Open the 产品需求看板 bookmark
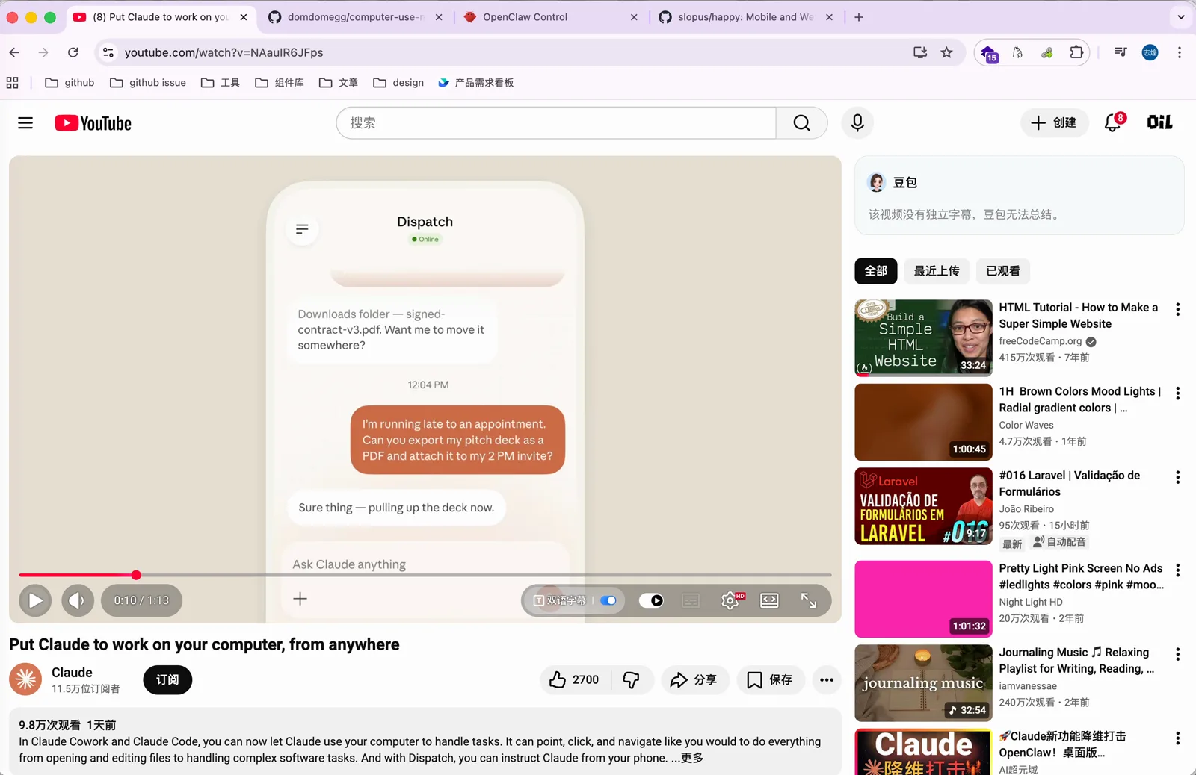This screenshot has height=775, width=1196. tap(475, 83)
